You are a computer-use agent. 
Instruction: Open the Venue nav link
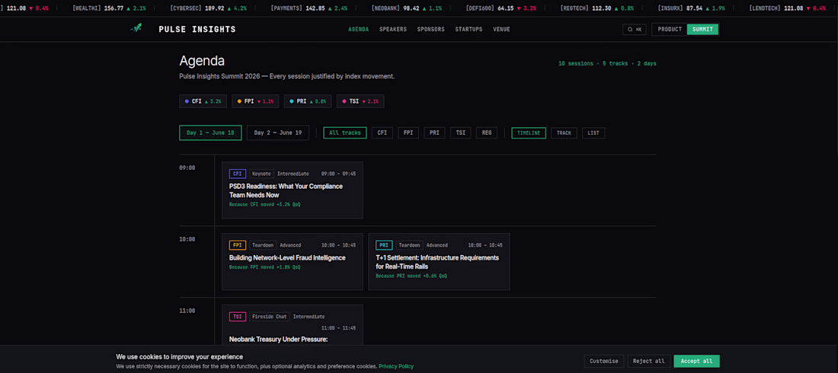point(501,30)
